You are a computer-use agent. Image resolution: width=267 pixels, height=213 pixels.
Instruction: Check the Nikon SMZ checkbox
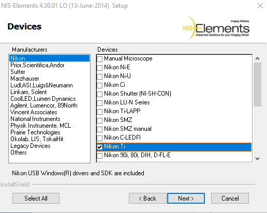tap(99, 120)
